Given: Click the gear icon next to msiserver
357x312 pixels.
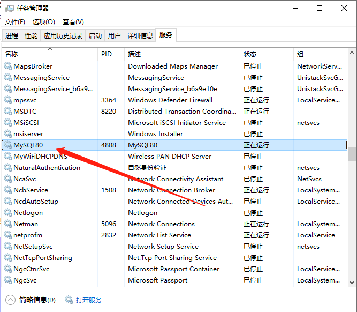Looking at the screenshot, I should click(8, 133).
